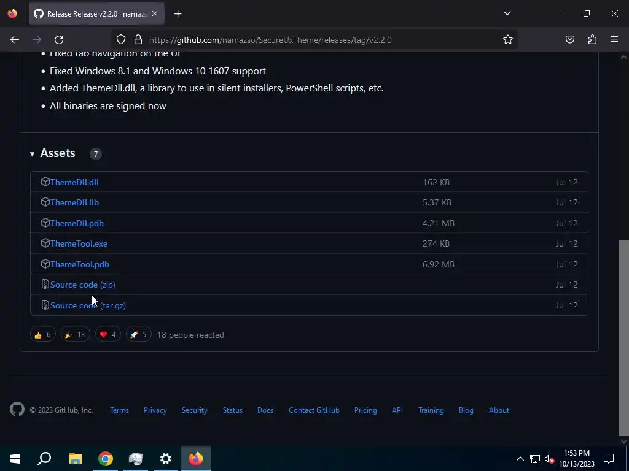This screenshot has width=629, height=471.
Task: Open the Status footer link
Action: (x=233, y=410)
